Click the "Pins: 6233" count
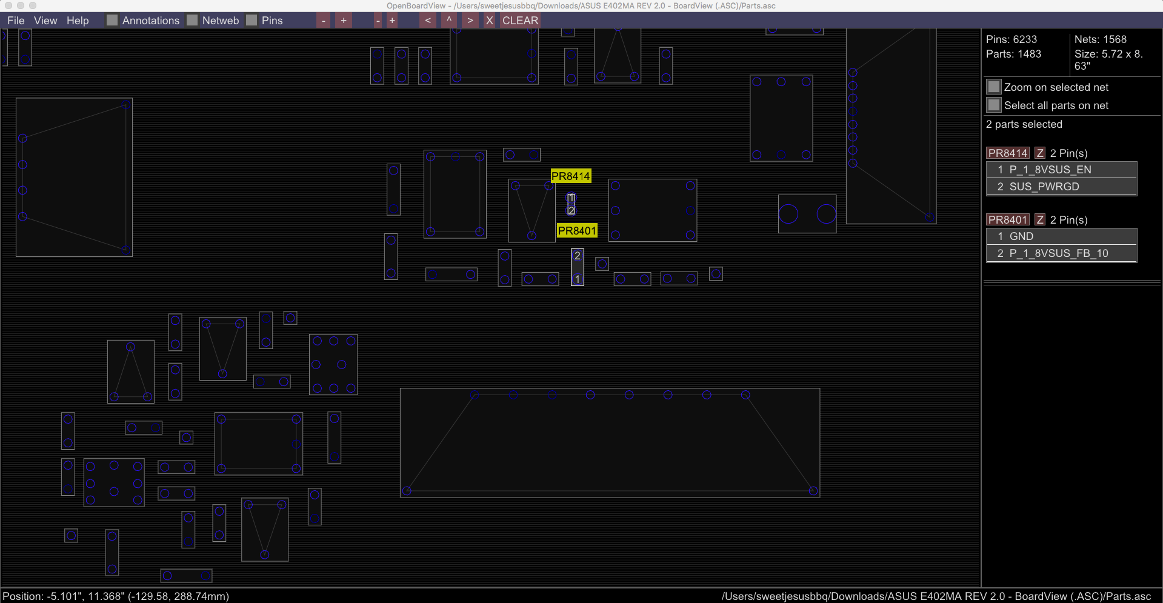 click(1011, 39)
